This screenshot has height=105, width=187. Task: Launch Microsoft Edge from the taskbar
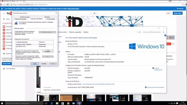[x=51, y=103]
